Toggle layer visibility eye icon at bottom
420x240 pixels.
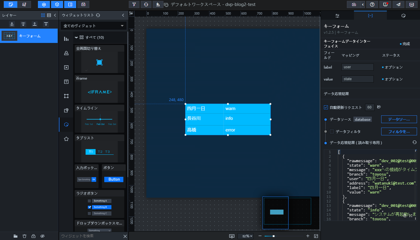(x=42, y=236)
